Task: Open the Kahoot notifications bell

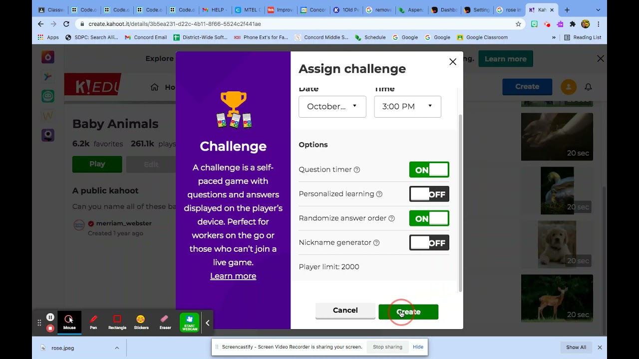Action: tap(588, 87)
